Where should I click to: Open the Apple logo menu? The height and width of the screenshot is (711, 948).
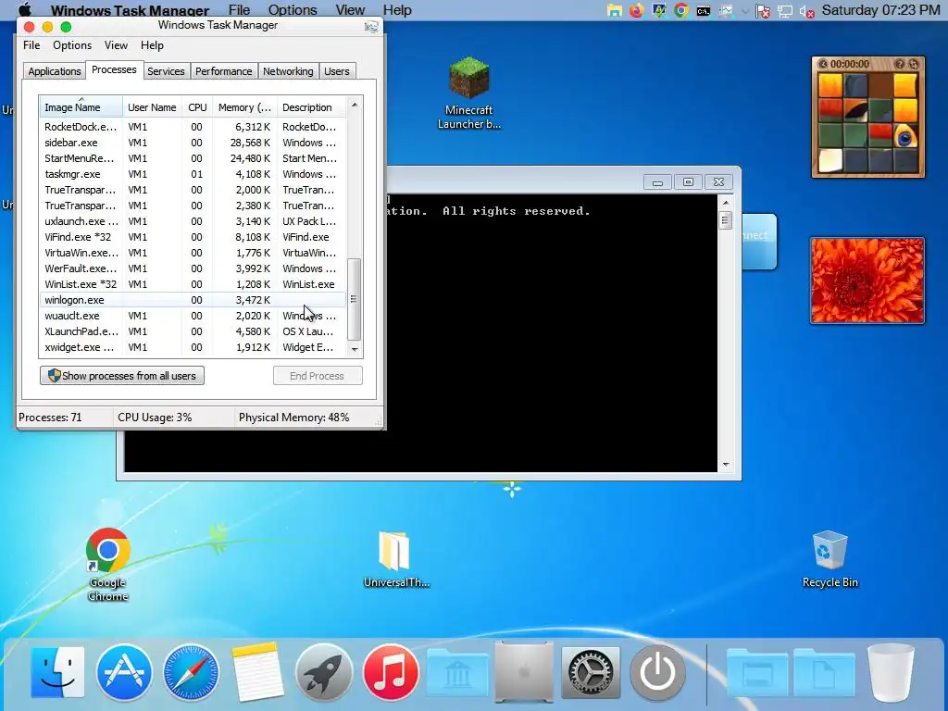point(25,9)
